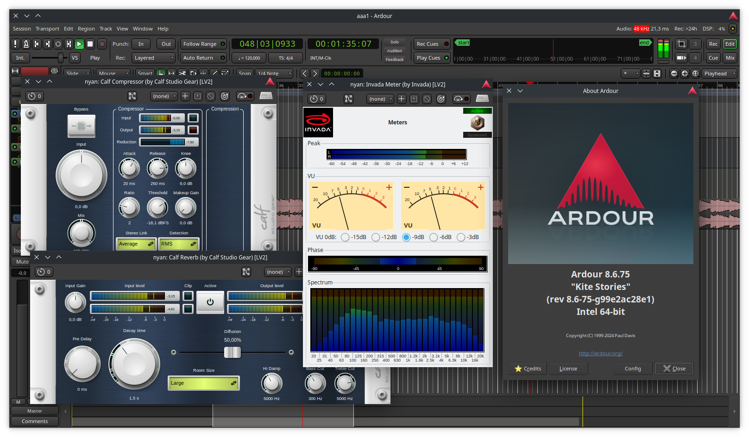
Task: Add new preset in Calf Compressor window
Action: tap(185, 96)
